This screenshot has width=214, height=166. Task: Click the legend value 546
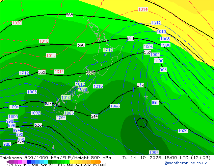coord(61,165)
